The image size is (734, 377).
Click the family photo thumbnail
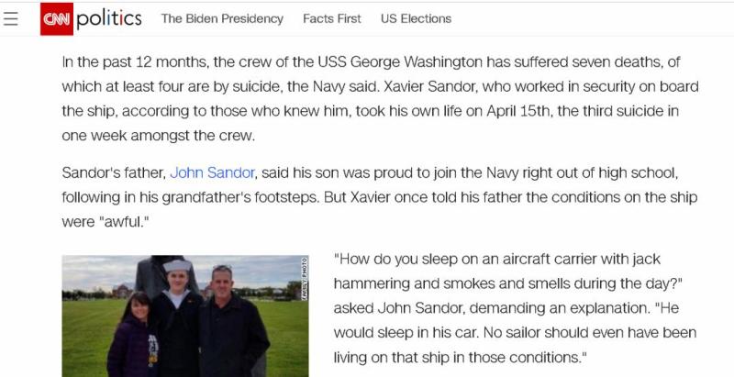pyautogui.click(x=184, y=316)
